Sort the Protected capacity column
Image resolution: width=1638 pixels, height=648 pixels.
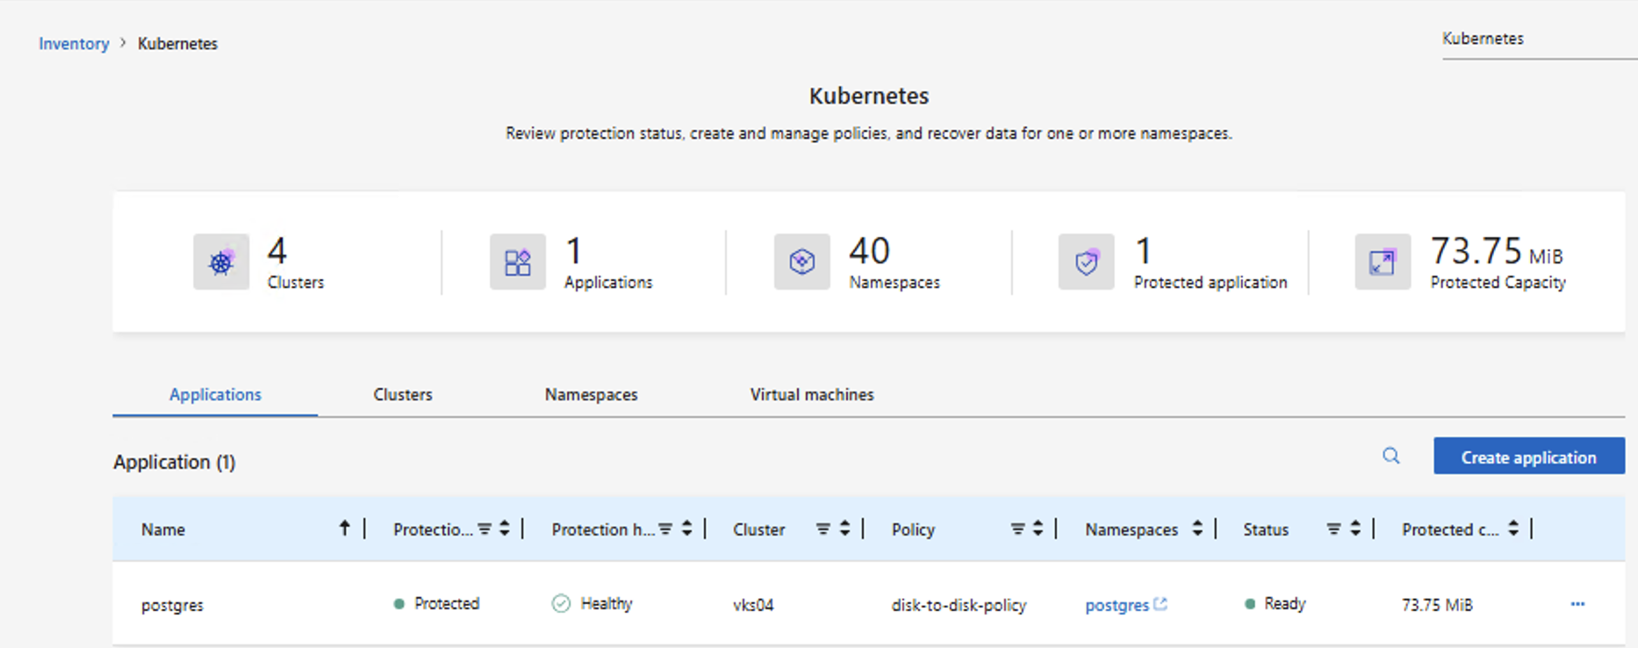click(x=1513, y=529)
